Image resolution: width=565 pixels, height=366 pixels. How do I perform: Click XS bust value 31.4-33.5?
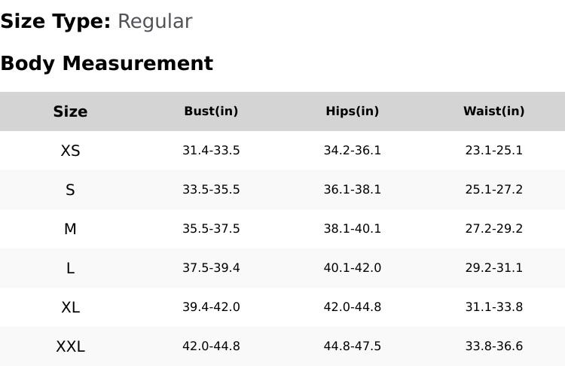211,151
